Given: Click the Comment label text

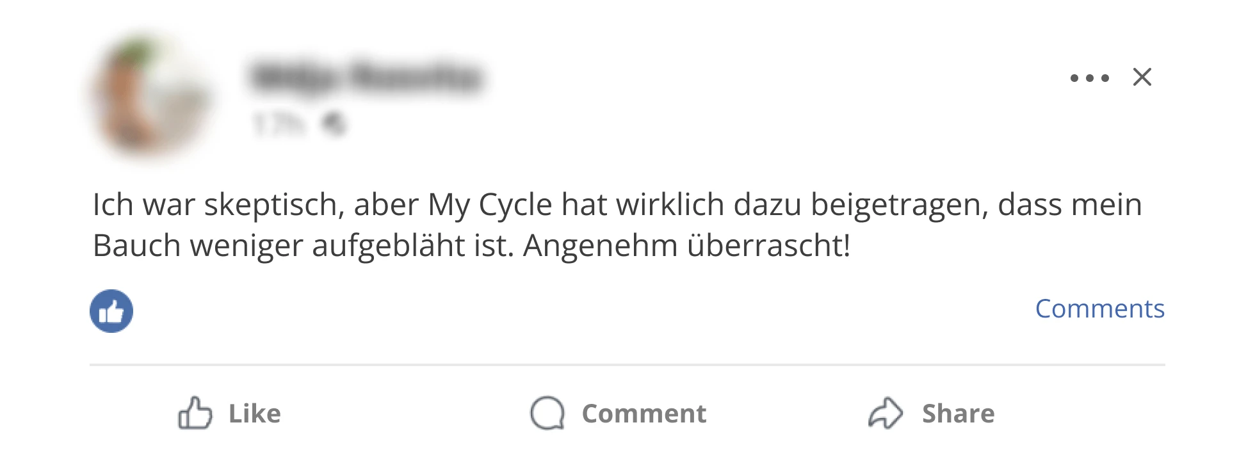Looking at the screenshot, I should coord(644,414).
